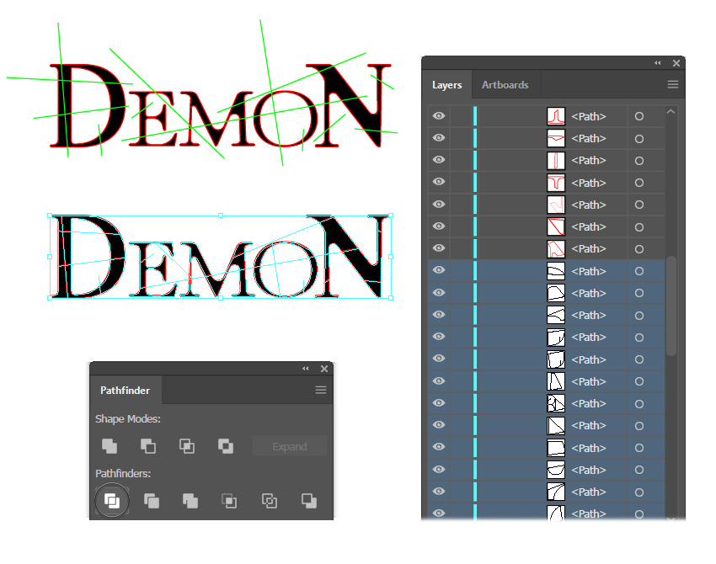Screen dimensions: 716x564
Task: Click target circle of the red T-shaped Path
Action: (x=639, y=183)
